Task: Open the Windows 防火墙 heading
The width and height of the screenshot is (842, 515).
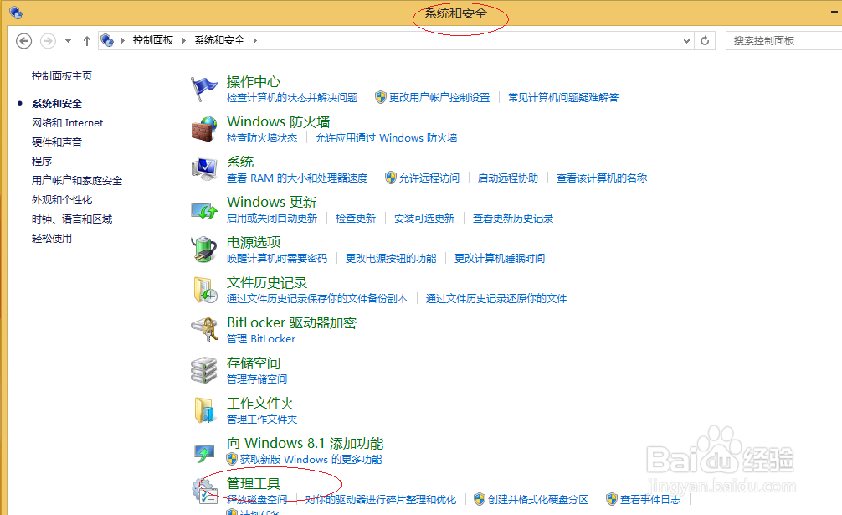Action: pyautogui.click(x=278, y=122)
